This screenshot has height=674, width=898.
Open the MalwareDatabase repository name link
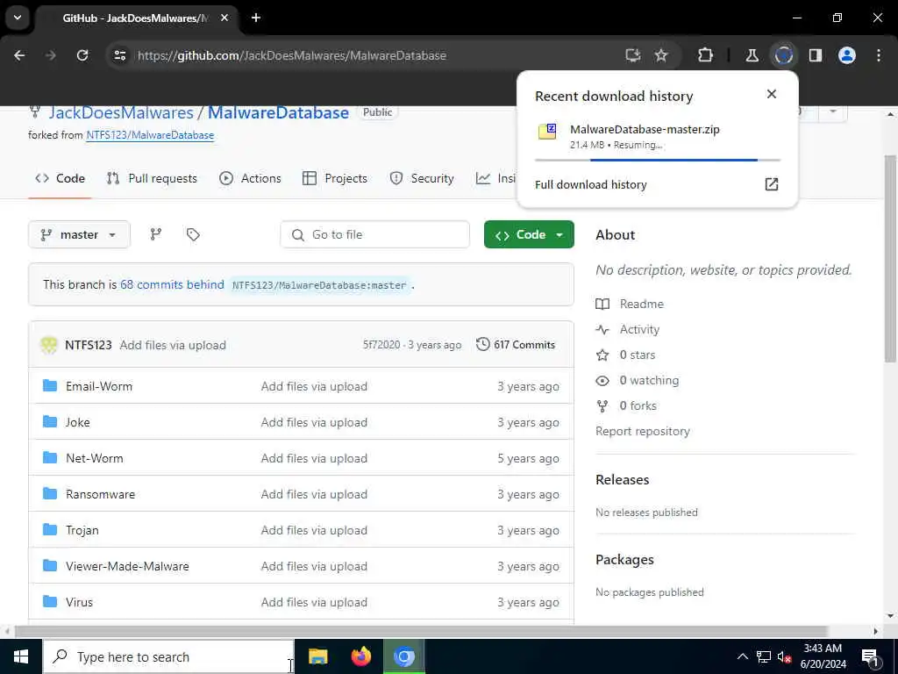point(278,112)
